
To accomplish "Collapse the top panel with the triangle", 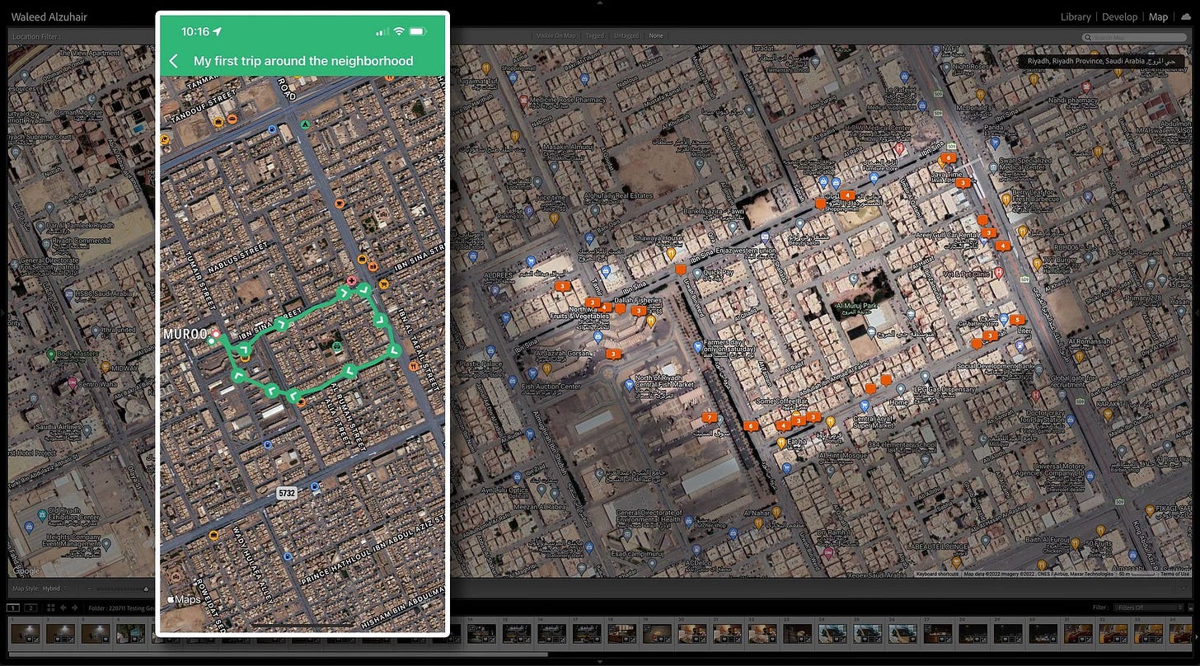I will tap(599, 2).
